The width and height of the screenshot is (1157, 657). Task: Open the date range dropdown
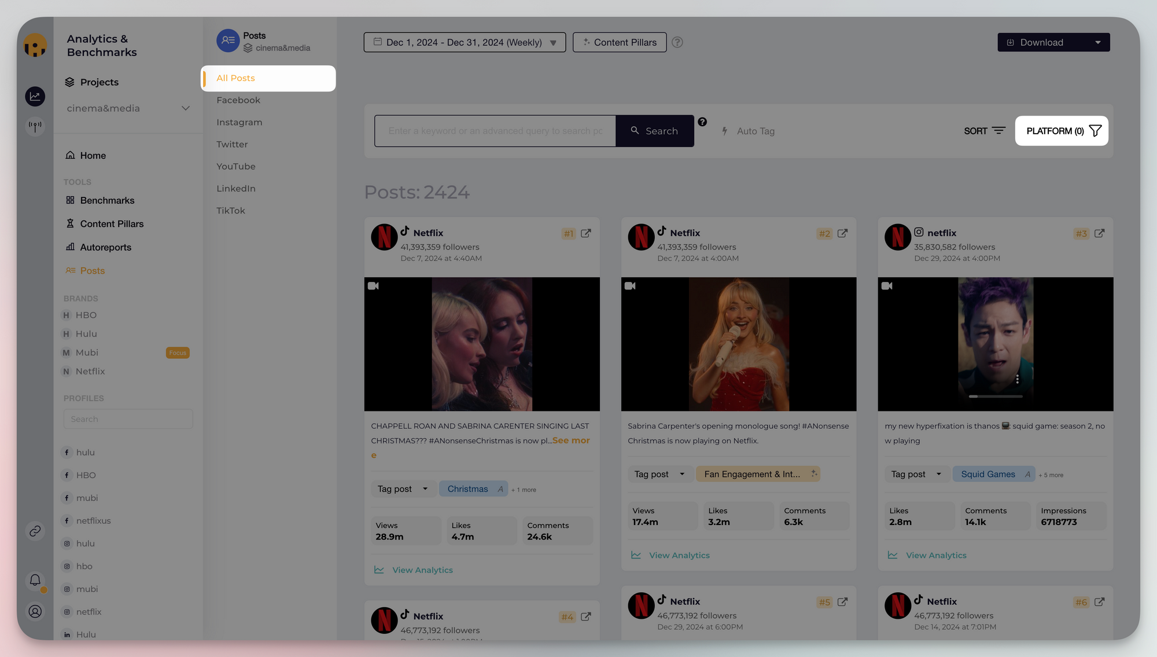[x=465, y=42]
